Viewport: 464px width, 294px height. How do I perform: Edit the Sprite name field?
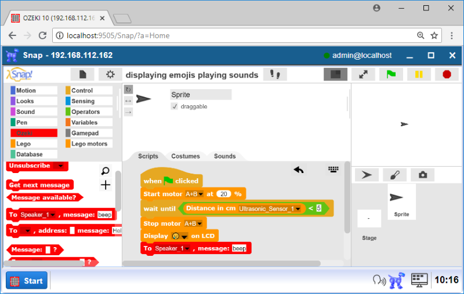point(201,95)
